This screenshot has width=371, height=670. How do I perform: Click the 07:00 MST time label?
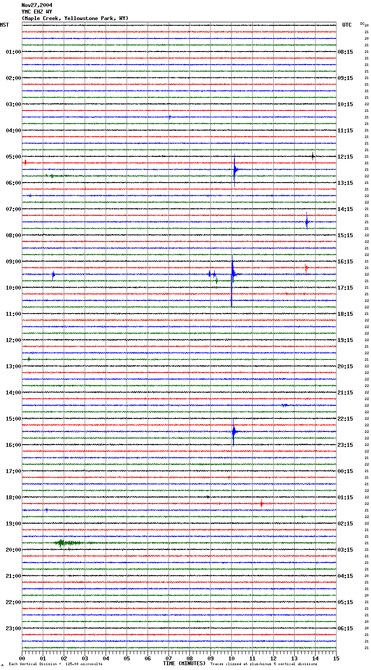click(14, 209)
